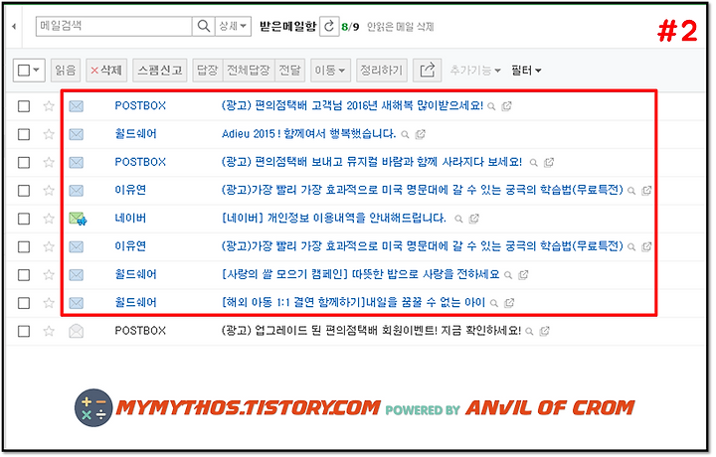The image size is (716, 457).
Task: Click the 전체답장 reply-all button
Action: [249, 71]
